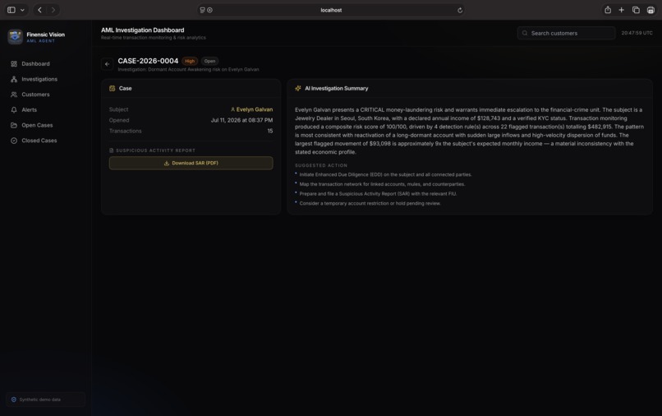
Task: Click the browser forward arrow
Action: click(x=53, y=10)
